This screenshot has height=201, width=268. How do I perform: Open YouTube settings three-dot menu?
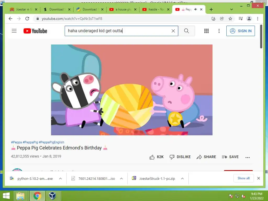[219, 31]
